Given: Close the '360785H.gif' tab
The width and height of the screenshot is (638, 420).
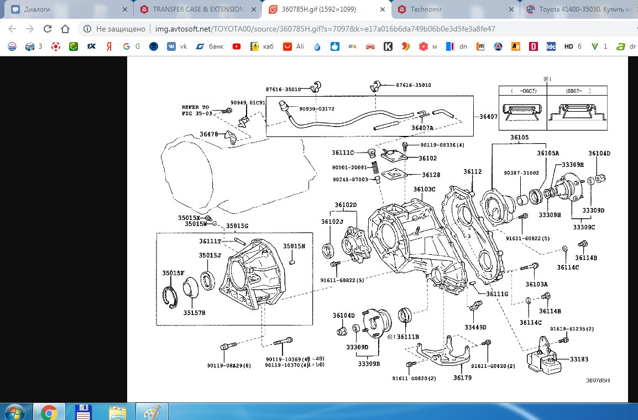Looking at the screenshot, I should (x=383, y=9).
